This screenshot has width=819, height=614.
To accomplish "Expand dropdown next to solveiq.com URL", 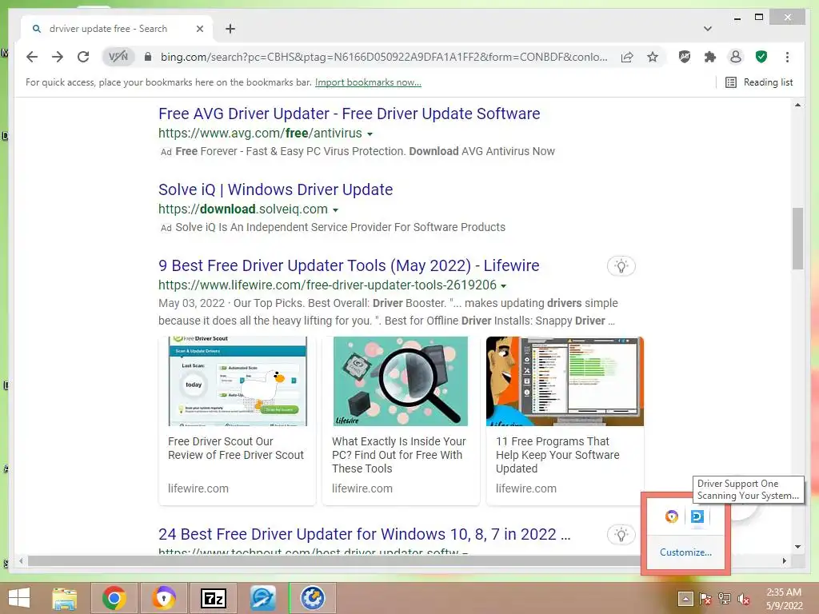I will (335, 210).
